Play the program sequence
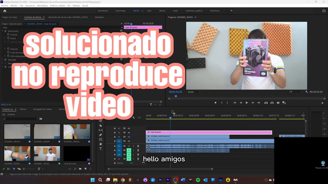Image resolution: width=328 pixels, height=184 pixels. tap(247, 103)
